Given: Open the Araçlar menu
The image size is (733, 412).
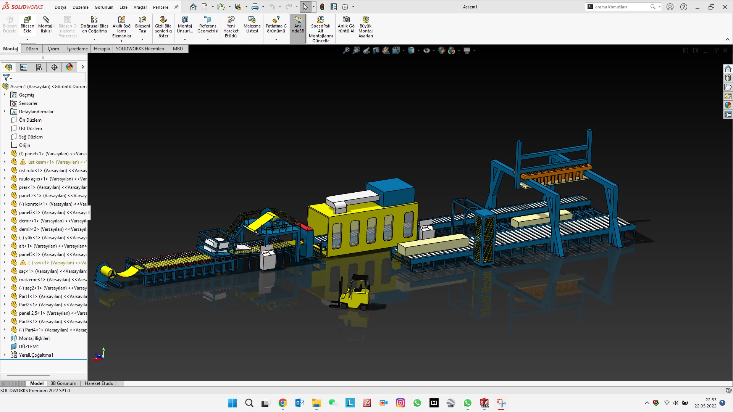Looking at the screenshot, I should coord(140,7).
